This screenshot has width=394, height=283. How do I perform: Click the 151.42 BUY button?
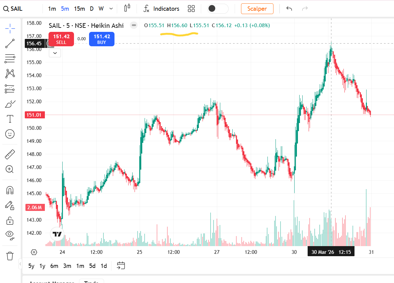[x=101, y=39]
